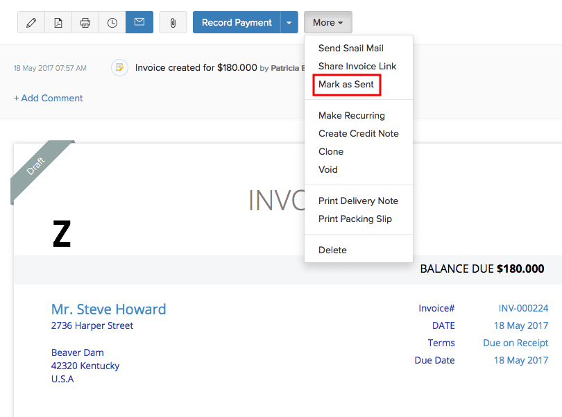Click the Add Comment link

[48, 98]
